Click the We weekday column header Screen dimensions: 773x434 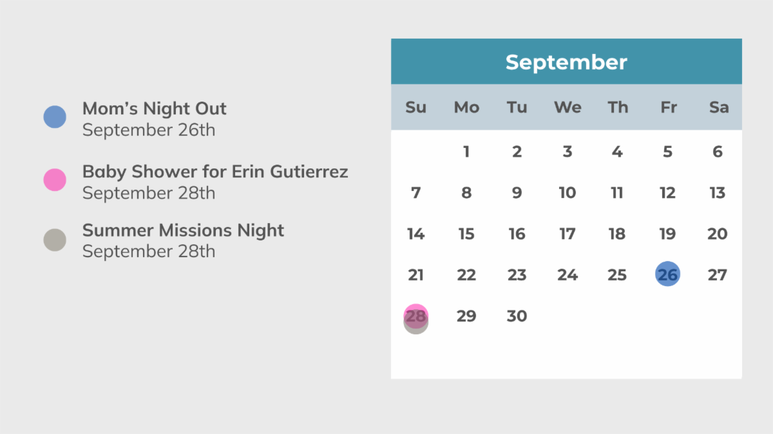pos(567,107)
